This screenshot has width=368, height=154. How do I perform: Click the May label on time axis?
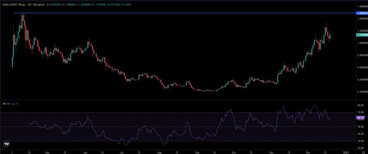point(48,152)
